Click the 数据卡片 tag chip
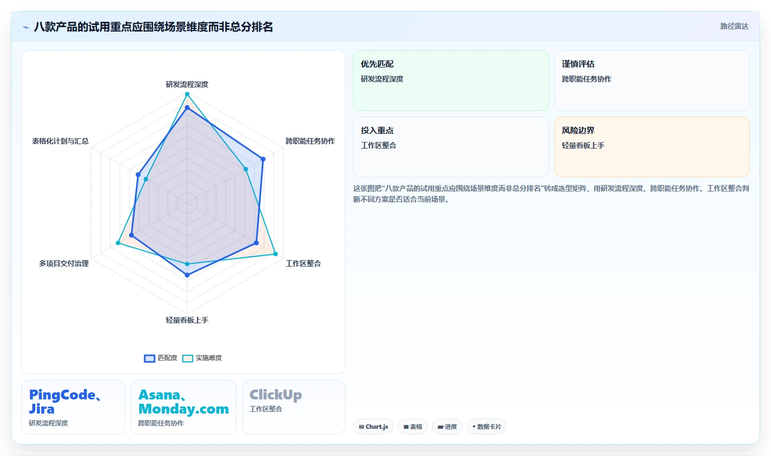 [486, 427]
